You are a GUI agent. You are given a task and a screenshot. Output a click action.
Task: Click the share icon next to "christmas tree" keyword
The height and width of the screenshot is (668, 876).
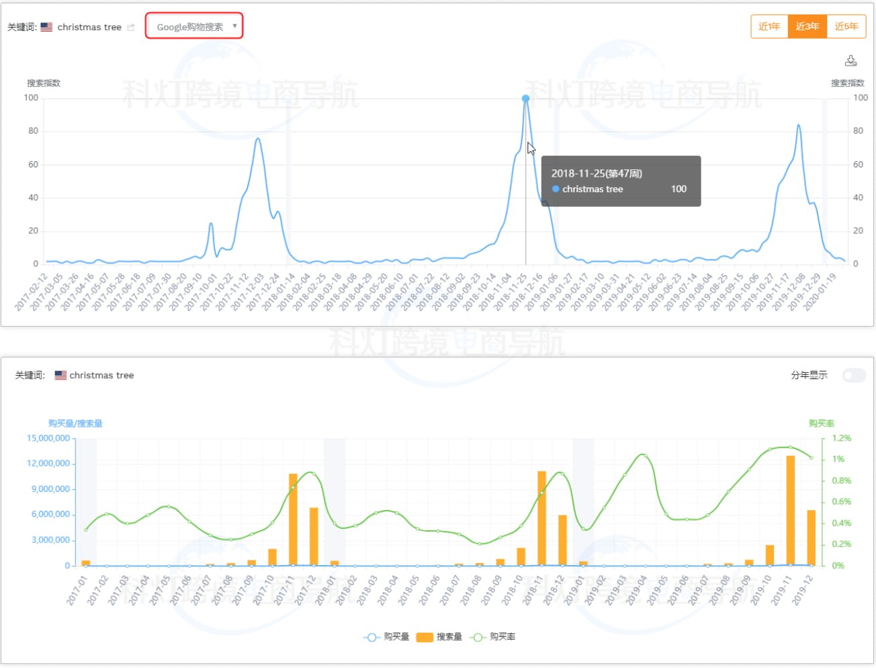pos(132,27)
